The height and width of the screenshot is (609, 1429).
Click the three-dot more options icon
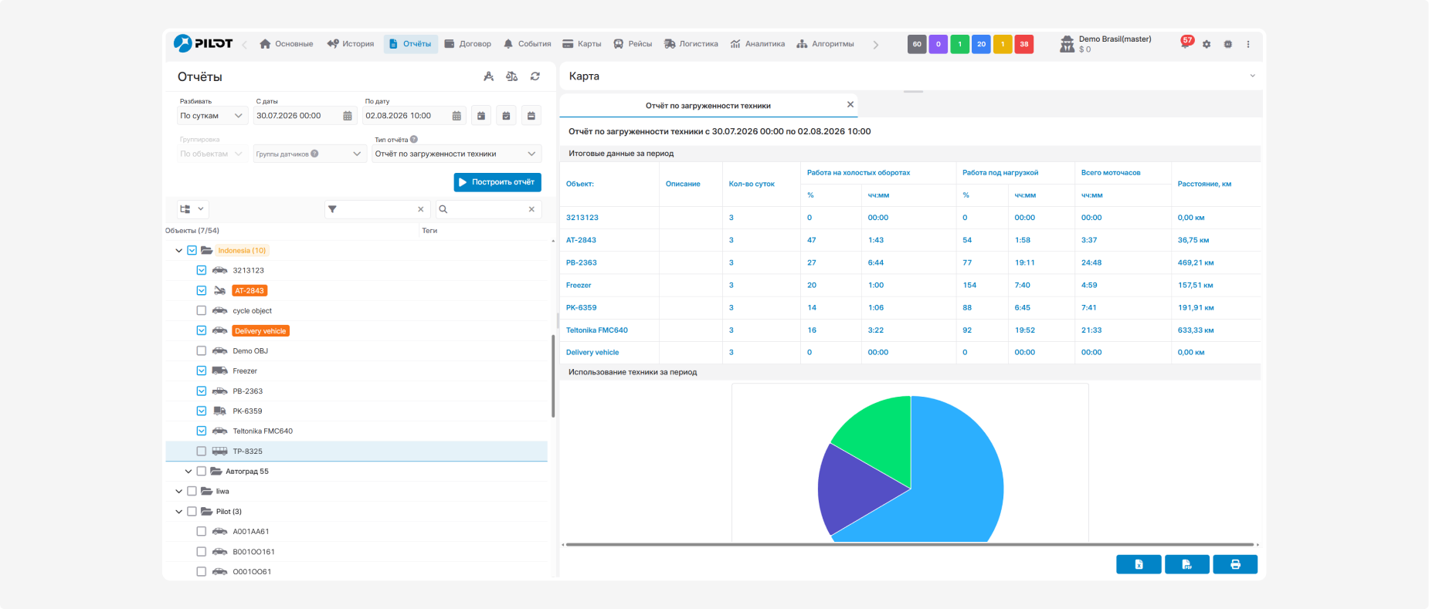tap(1248, 44)
